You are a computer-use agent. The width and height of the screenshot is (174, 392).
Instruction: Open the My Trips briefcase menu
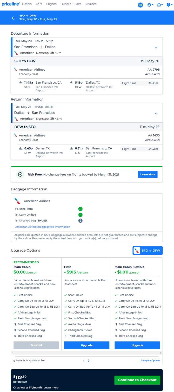160,5
